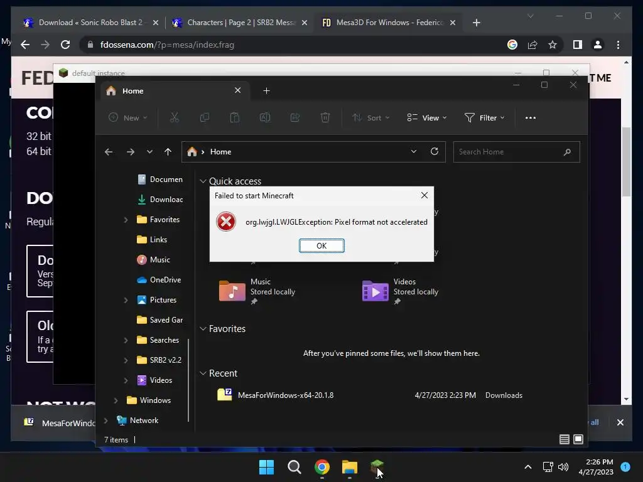Select Documents in the navigation pane

(161, 179)
